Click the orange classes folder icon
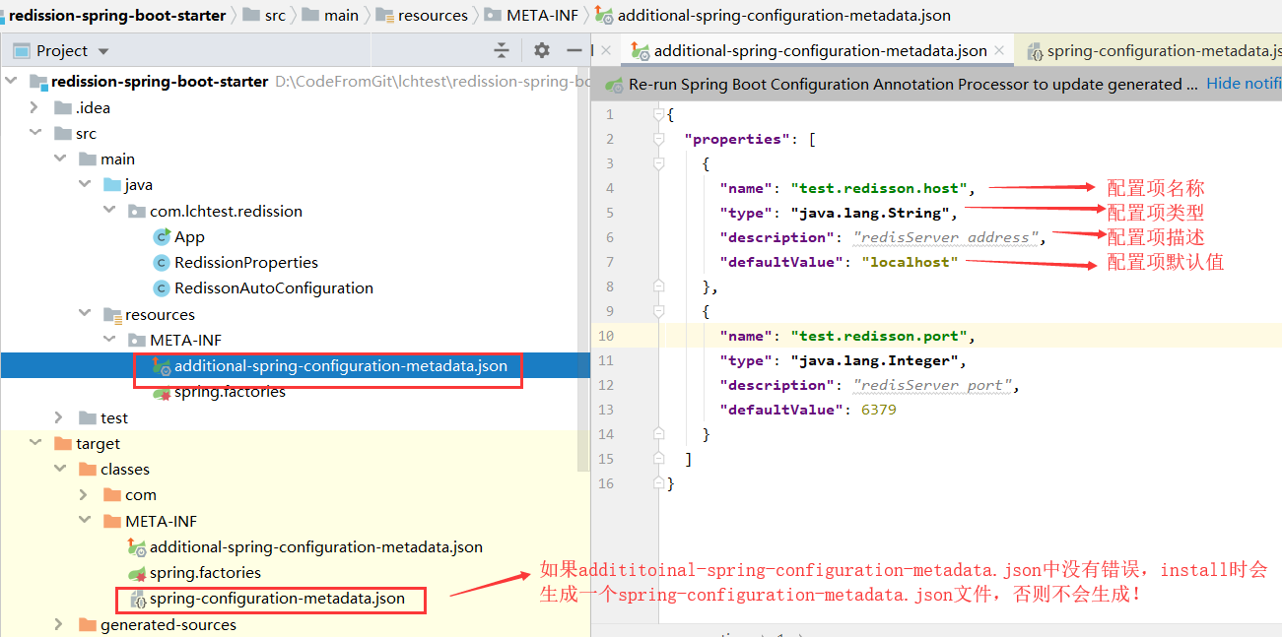1282x637 pixels. click(88, 469)
